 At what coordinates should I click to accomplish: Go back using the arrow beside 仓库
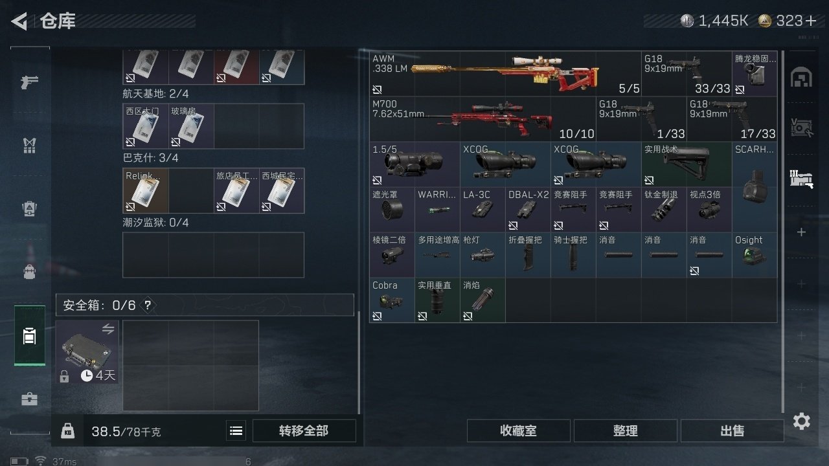tap(19, 21)
